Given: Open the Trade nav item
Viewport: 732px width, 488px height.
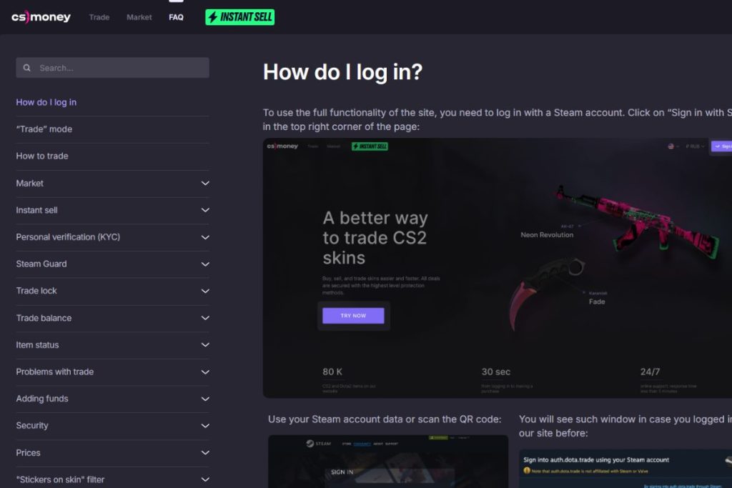Looking at the screenshot, I should click(x=99, y=17).
